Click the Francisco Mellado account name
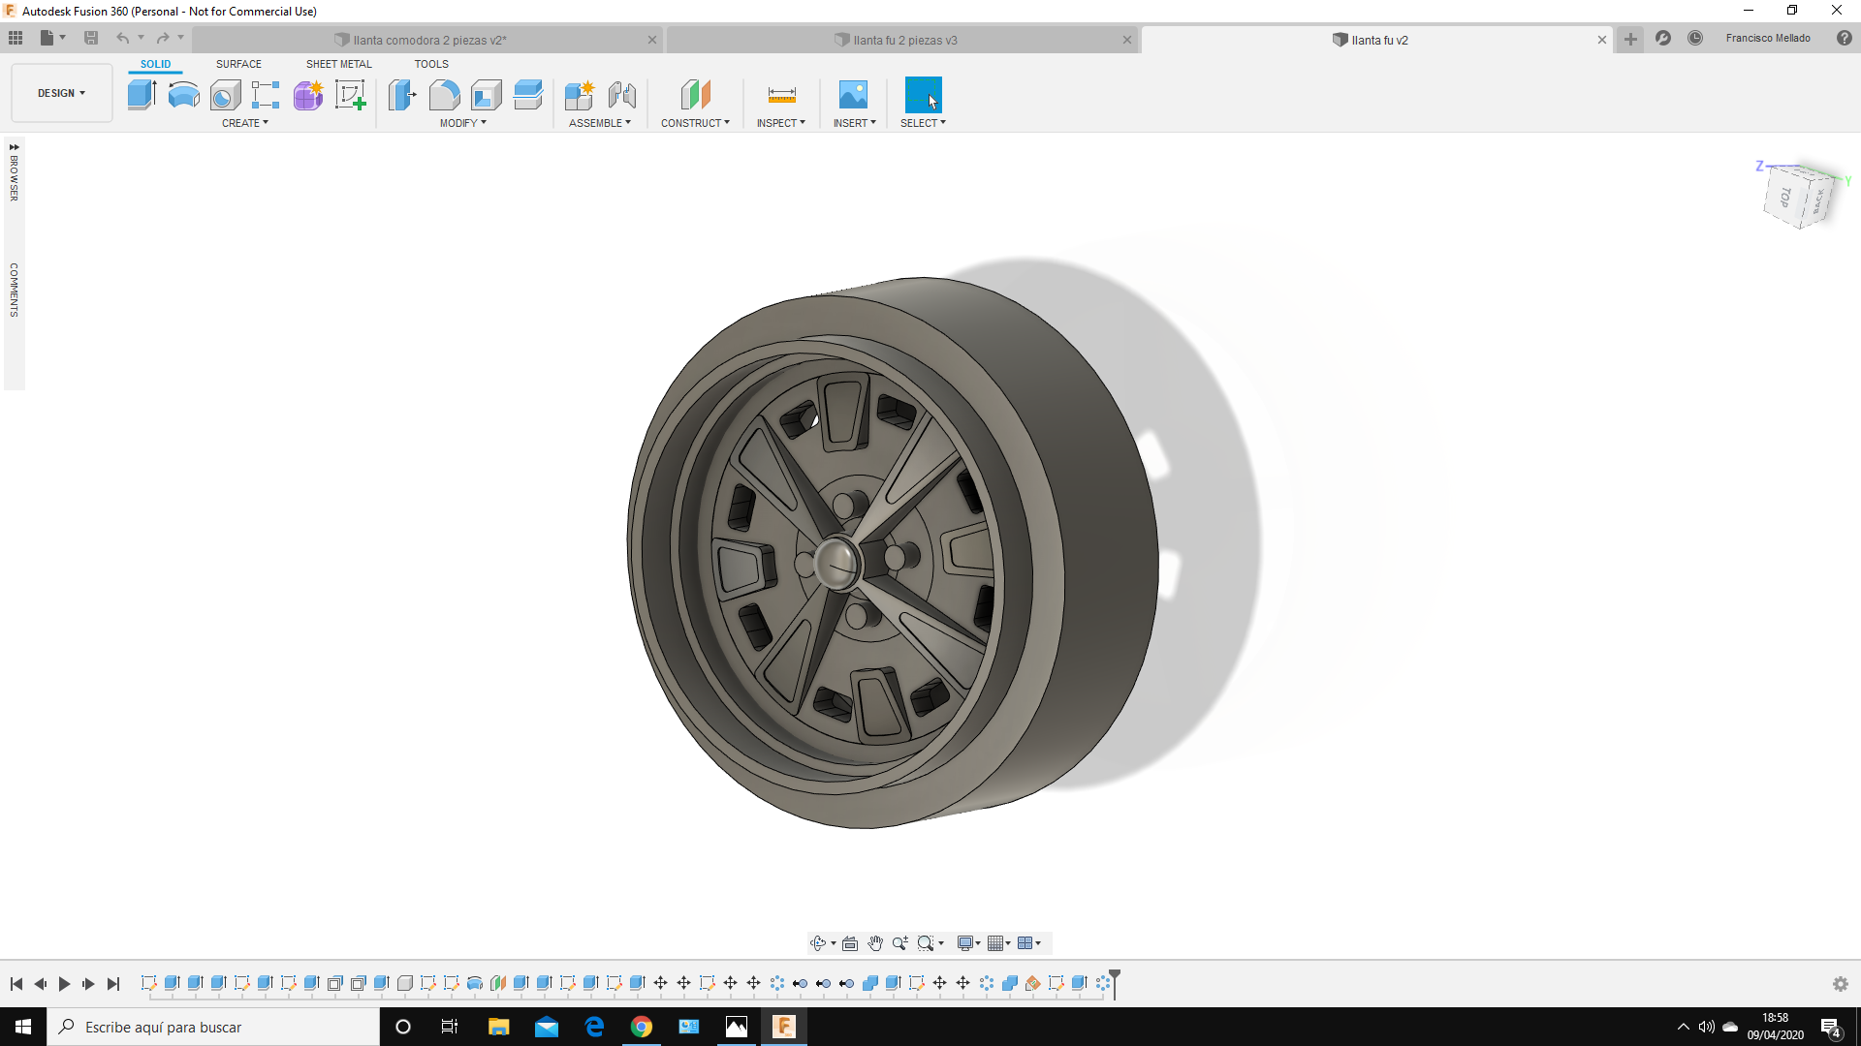1861x1046 pixels. click(x=1767, y=38)
